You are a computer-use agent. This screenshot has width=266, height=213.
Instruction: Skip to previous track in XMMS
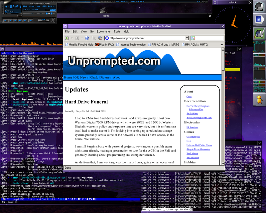(x=5, y=21)
